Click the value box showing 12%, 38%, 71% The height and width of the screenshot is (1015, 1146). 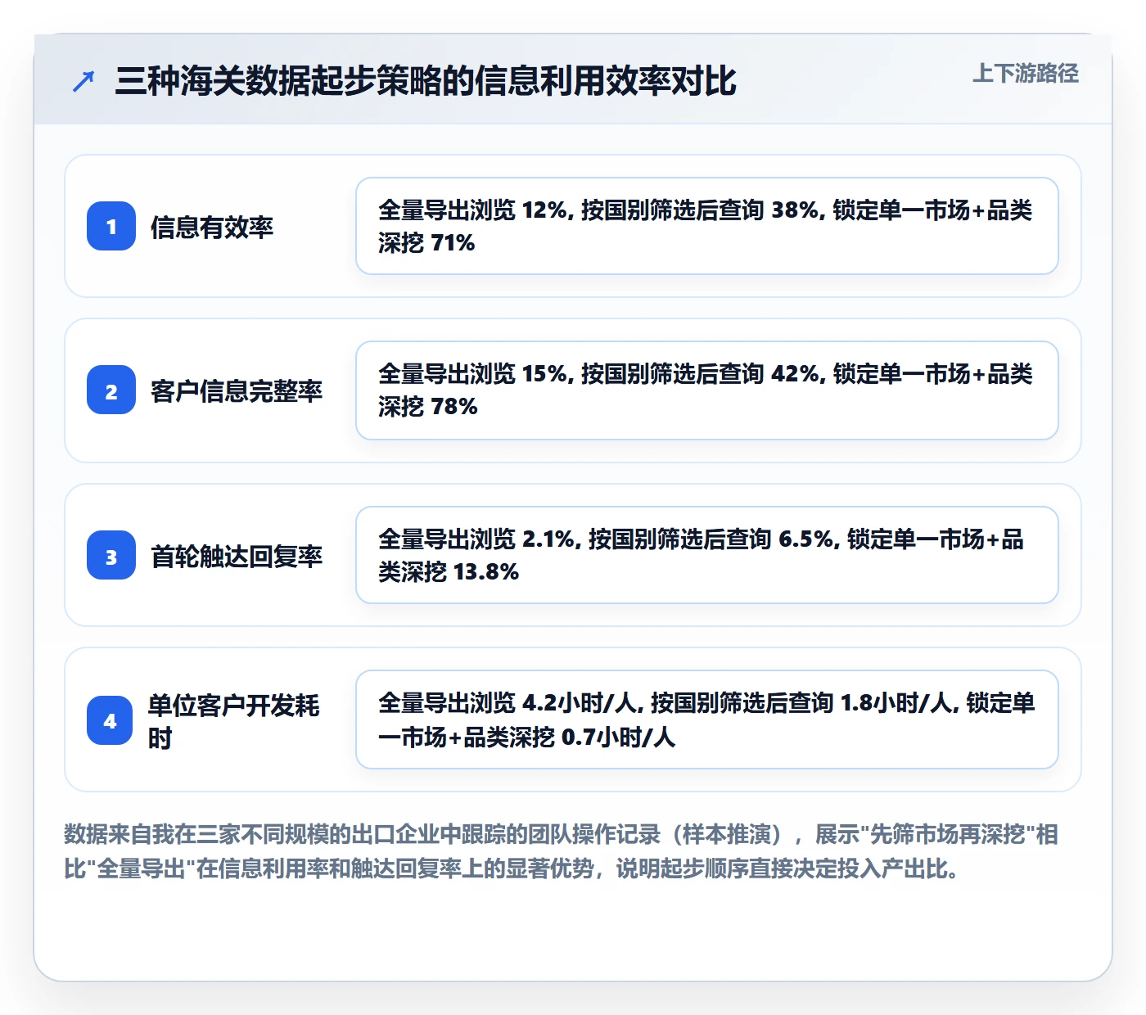(707, 226)
